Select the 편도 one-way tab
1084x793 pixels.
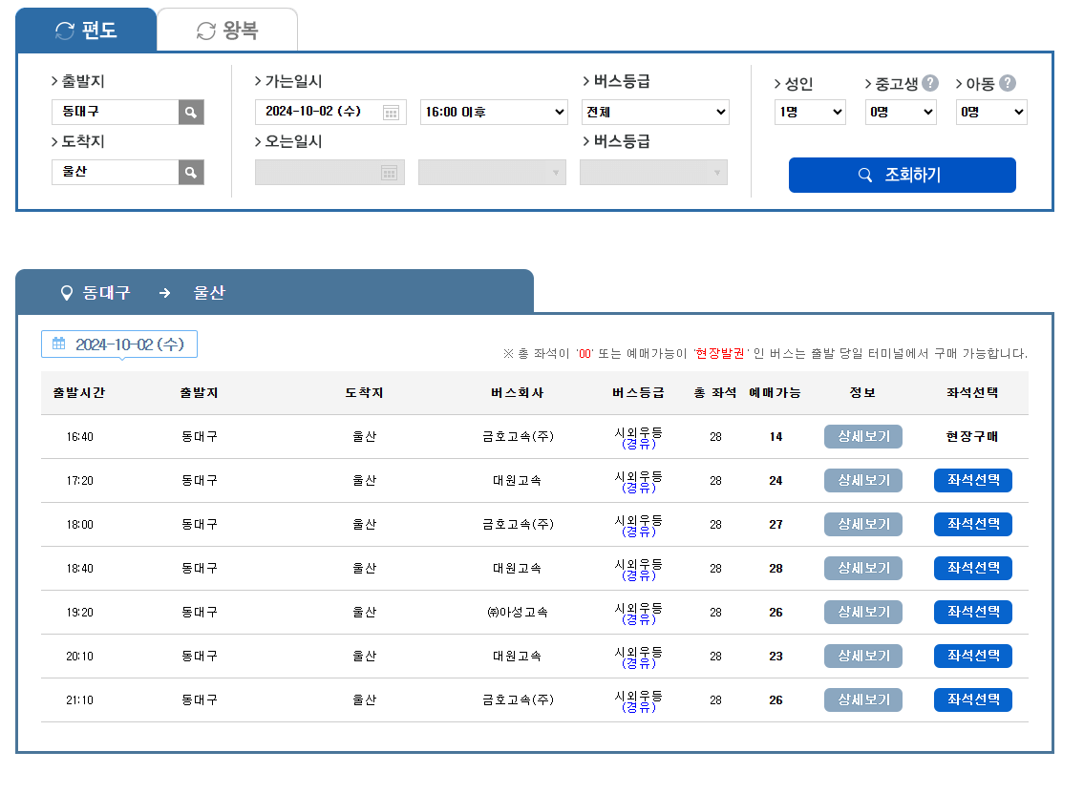click(86, 31)
